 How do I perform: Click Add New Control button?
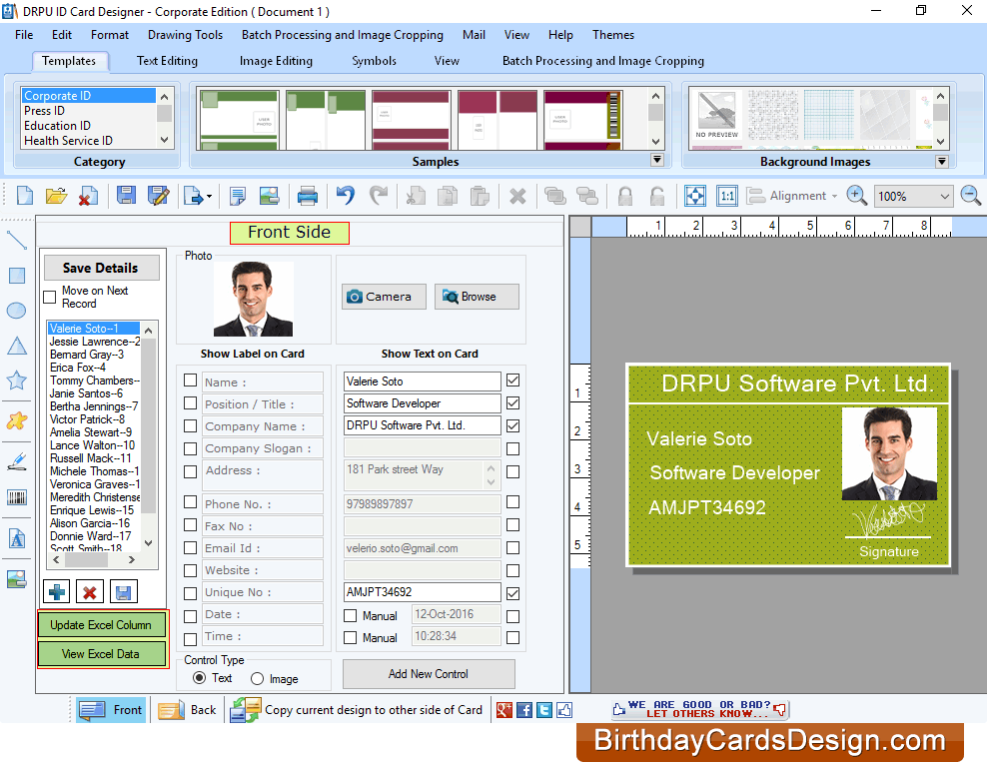point(429,674)
